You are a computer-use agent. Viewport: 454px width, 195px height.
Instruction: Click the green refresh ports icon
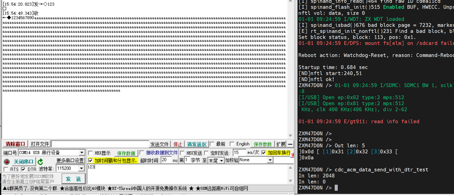click(40, 162)
